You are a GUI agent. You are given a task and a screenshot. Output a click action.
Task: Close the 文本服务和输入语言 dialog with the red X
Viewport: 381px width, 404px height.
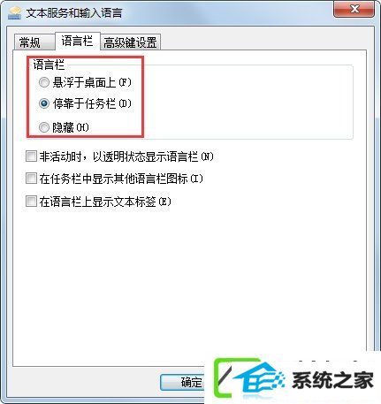(354, 9)
